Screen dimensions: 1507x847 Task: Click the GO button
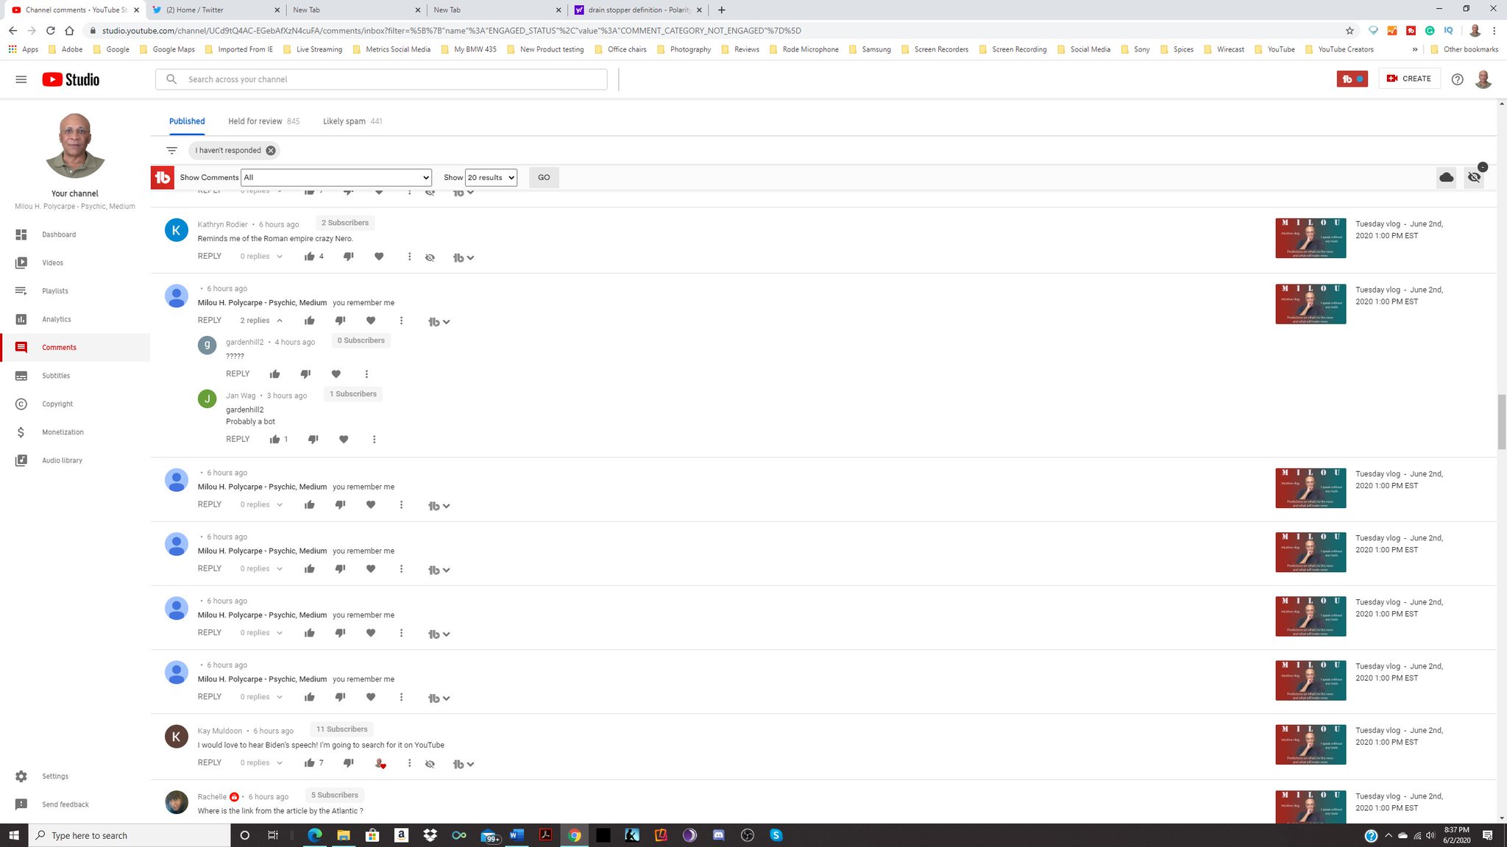pos(544,177)
